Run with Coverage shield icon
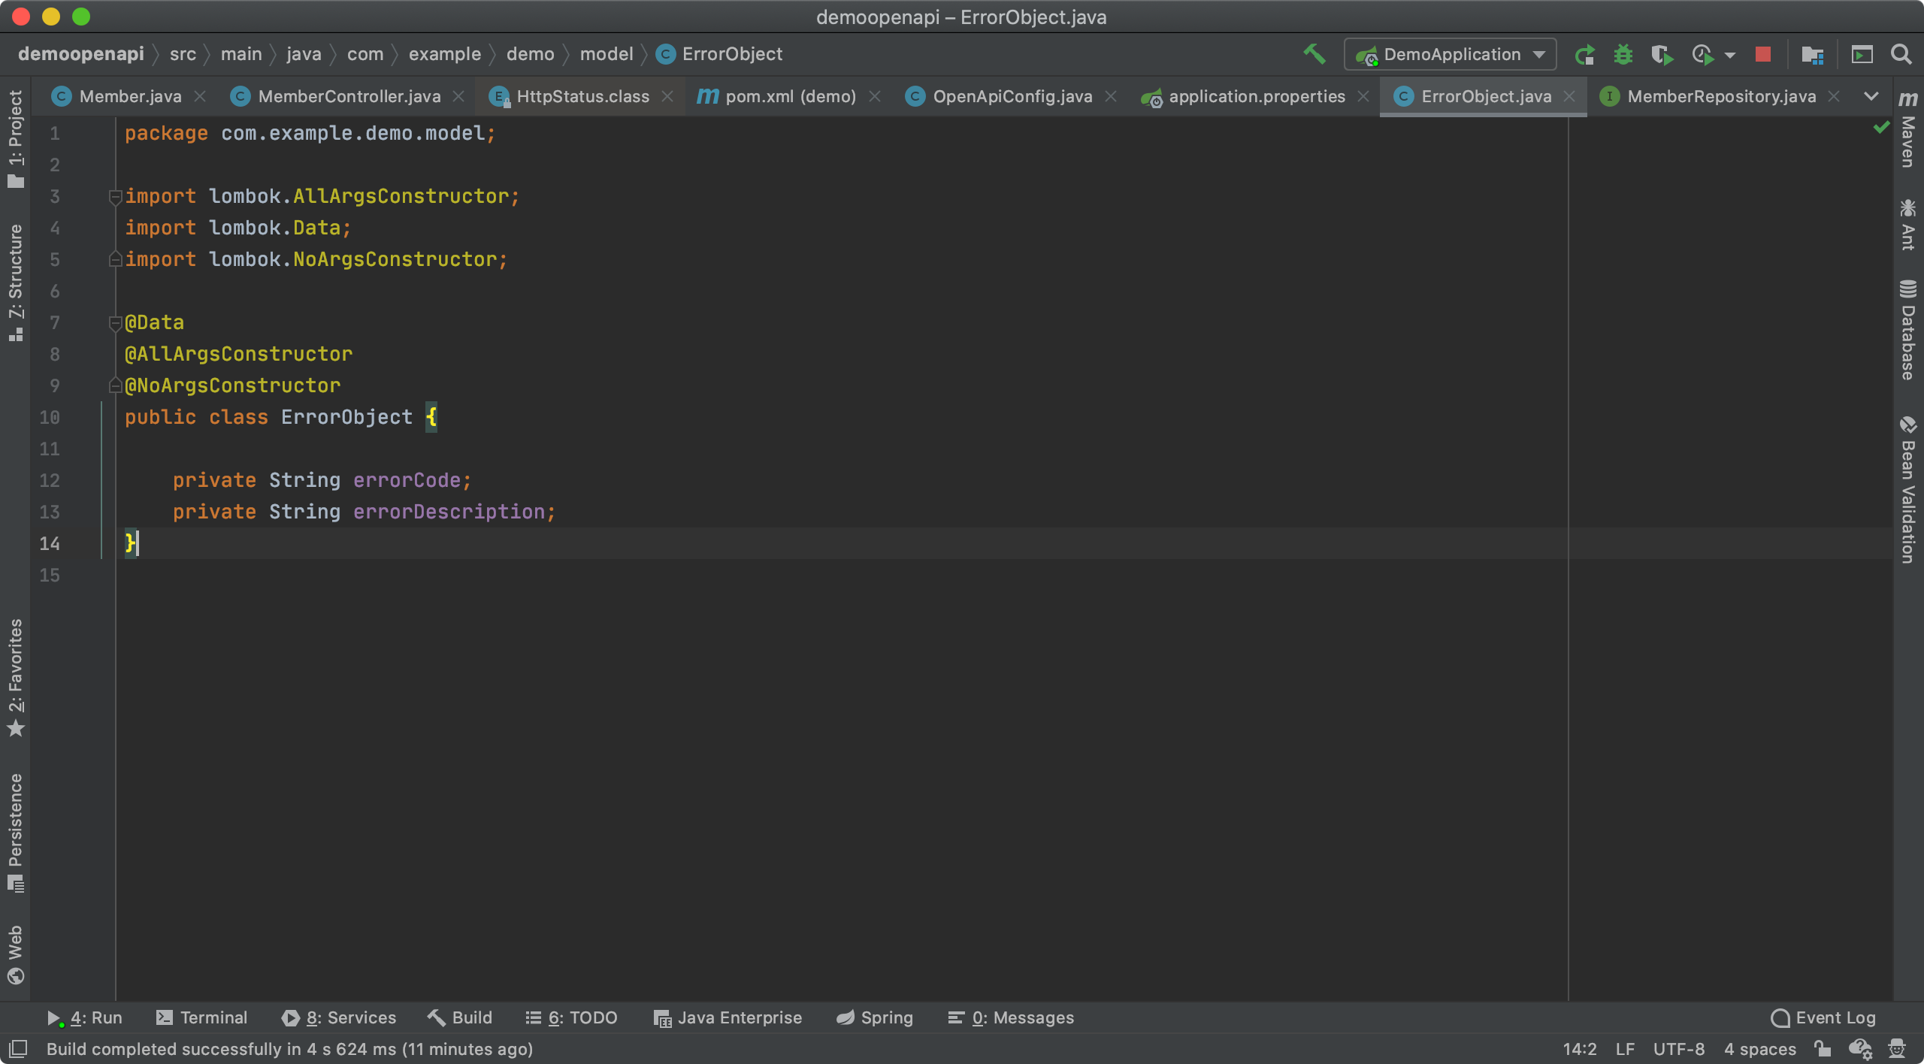 click(x=1662, y=54)
